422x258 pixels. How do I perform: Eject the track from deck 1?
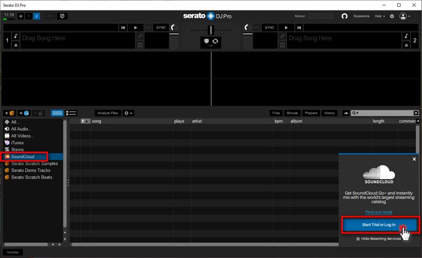pyautogui.click(x=16, y=46)
